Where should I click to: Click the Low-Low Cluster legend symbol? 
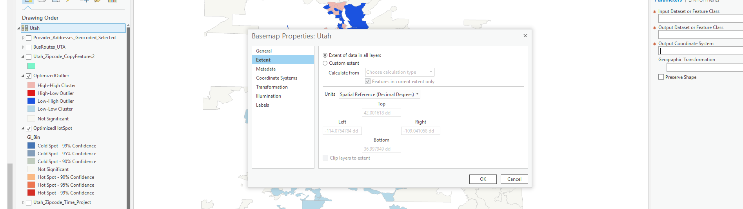[31, 109]
